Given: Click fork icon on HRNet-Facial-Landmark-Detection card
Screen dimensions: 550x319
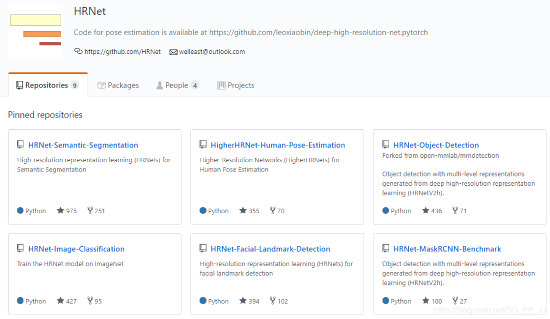Looking at the screenshot, I should point(272,301).
